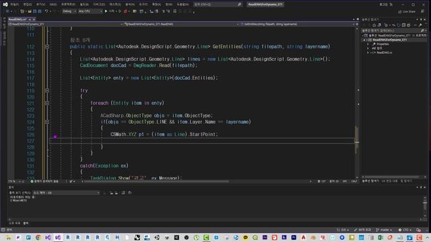Click Collapse All icon in Solution Explorer toolbar
Viewport: 431px width, 242px height.
[403, 26]
